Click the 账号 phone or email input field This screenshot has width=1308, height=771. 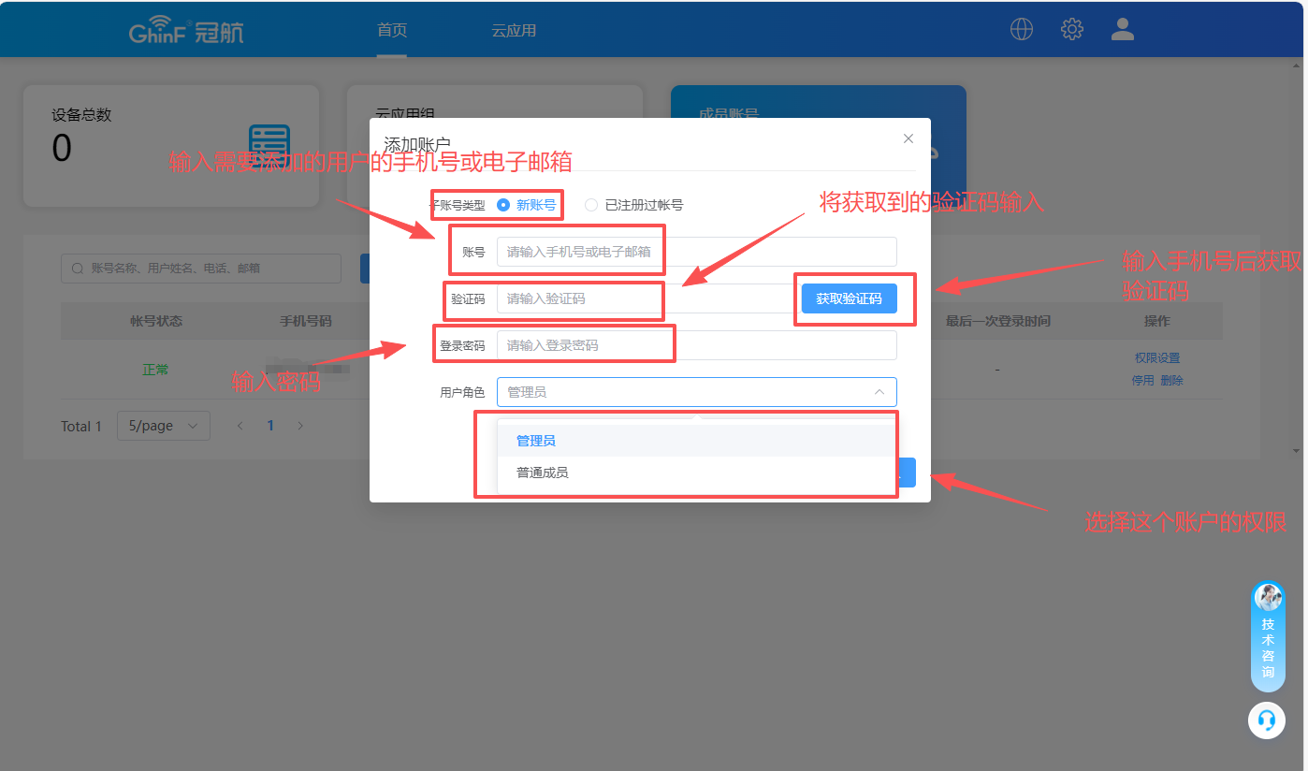pyautogui.click(x=696, y=252)
